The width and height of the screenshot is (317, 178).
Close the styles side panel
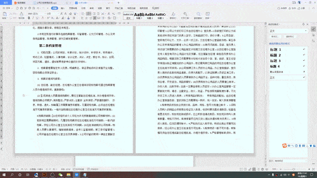(308, 24)
